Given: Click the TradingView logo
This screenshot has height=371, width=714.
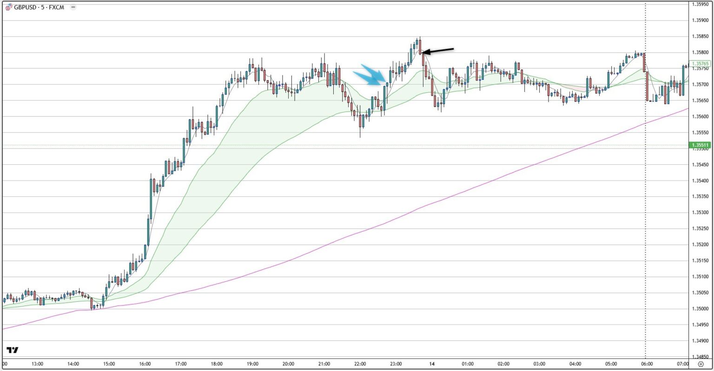Looking at the screenshot, I should point(13,350).
